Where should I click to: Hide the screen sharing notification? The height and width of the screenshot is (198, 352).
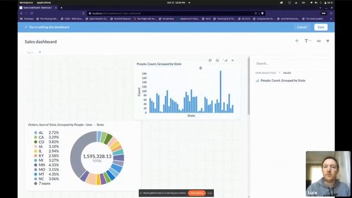pos(210,193)
